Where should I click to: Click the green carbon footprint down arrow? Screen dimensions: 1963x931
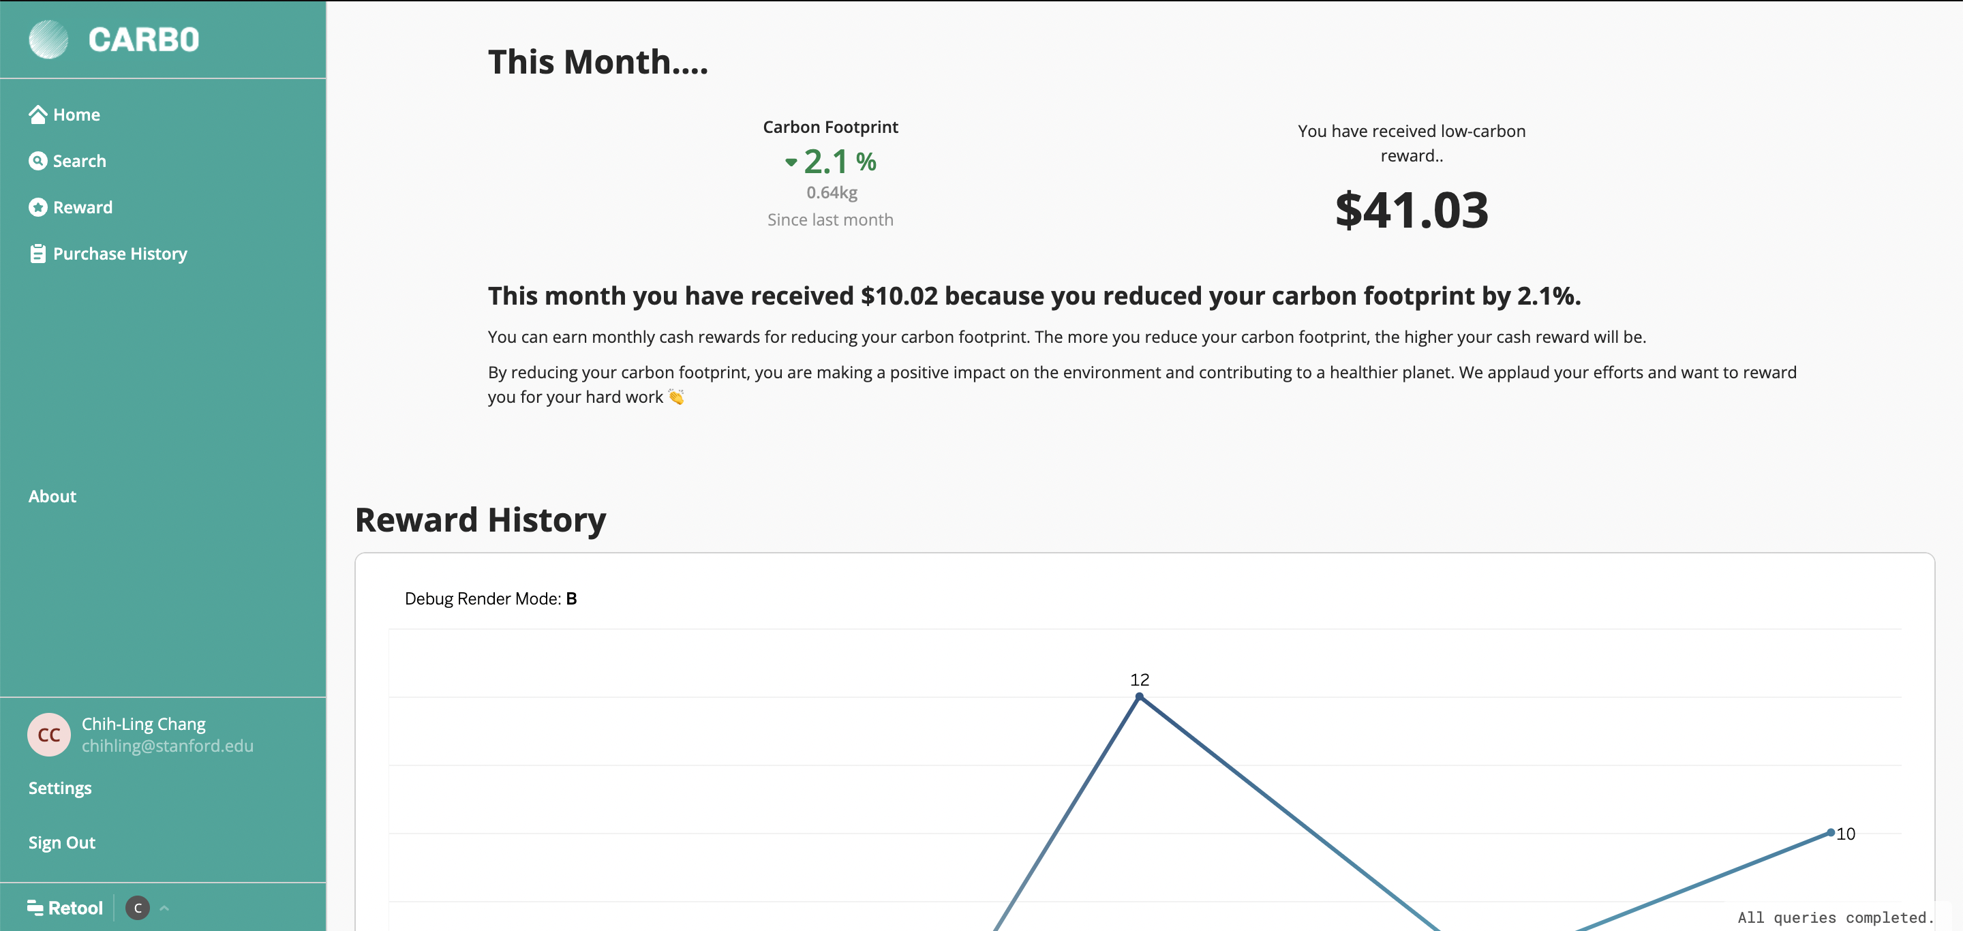click(x=791, y=162)
